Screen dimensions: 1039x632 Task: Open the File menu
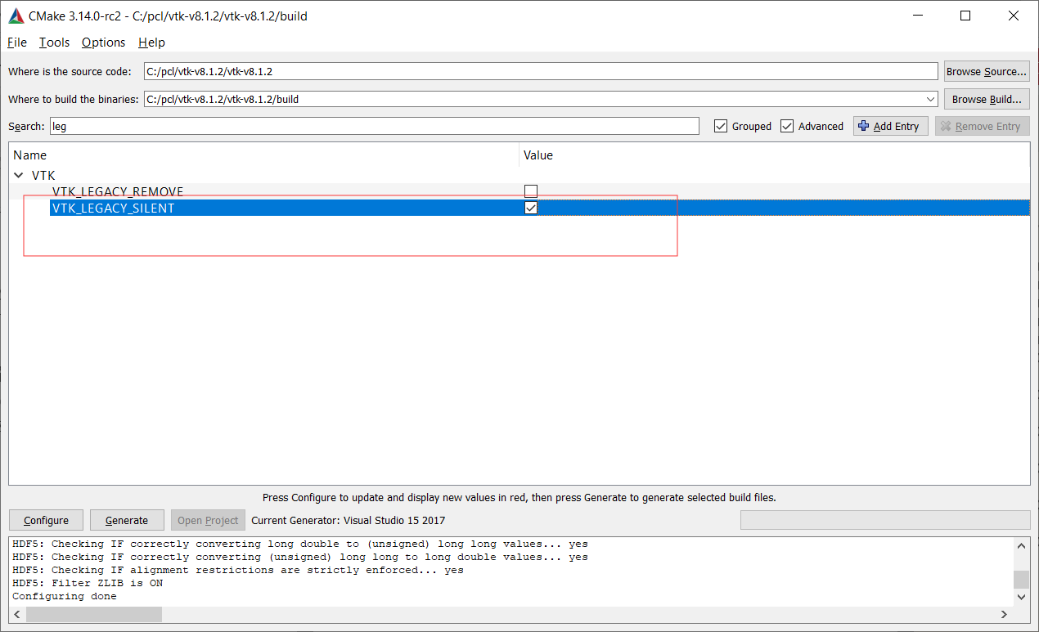[16, 42]
